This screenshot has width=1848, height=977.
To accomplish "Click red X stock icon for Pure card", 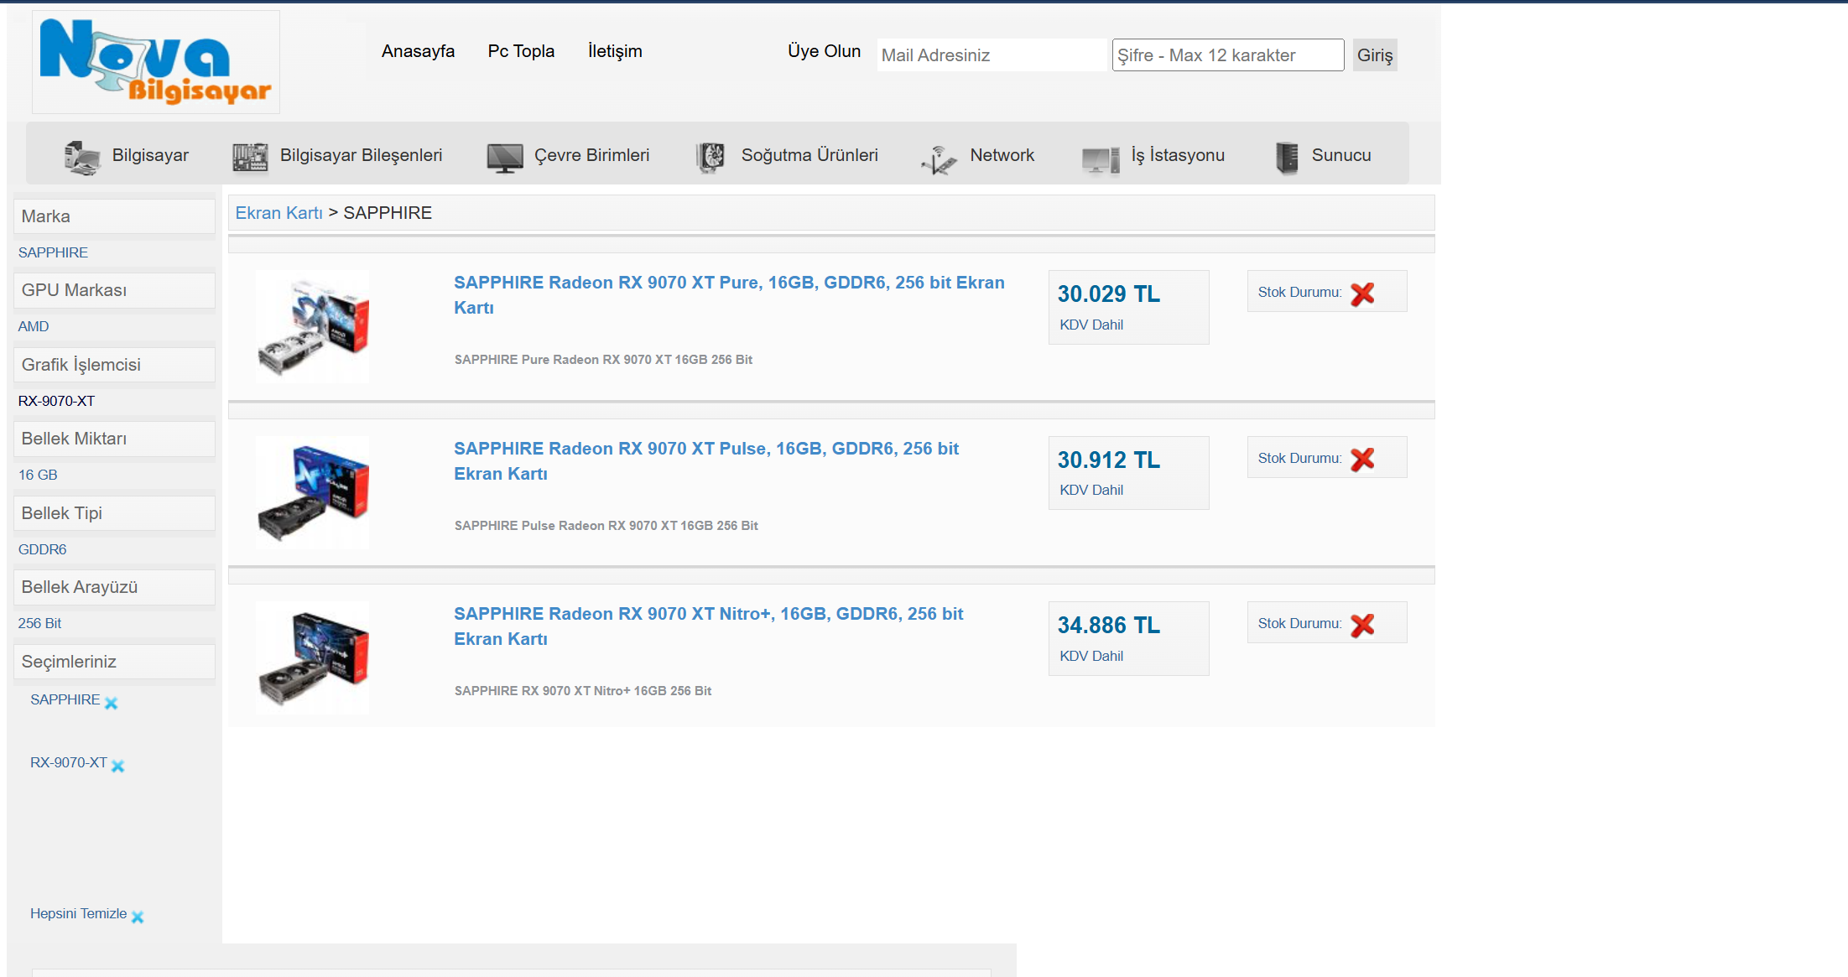I will tap(1362, 294).
